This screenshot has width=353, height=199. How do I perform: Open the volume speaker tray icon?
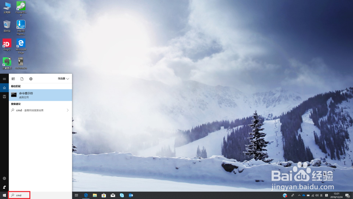click(x=317, y=195)
